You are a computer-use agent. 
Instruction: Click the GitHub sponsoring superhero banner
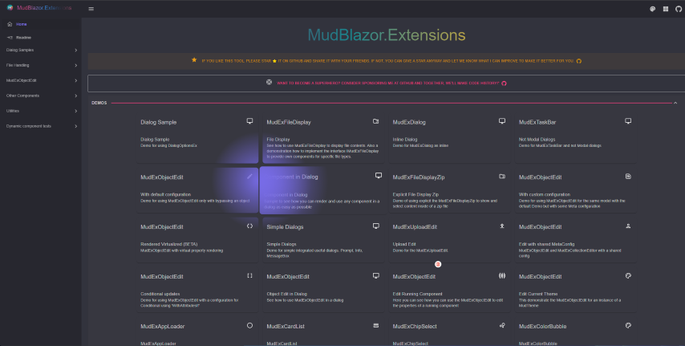(x=387, y=83)
